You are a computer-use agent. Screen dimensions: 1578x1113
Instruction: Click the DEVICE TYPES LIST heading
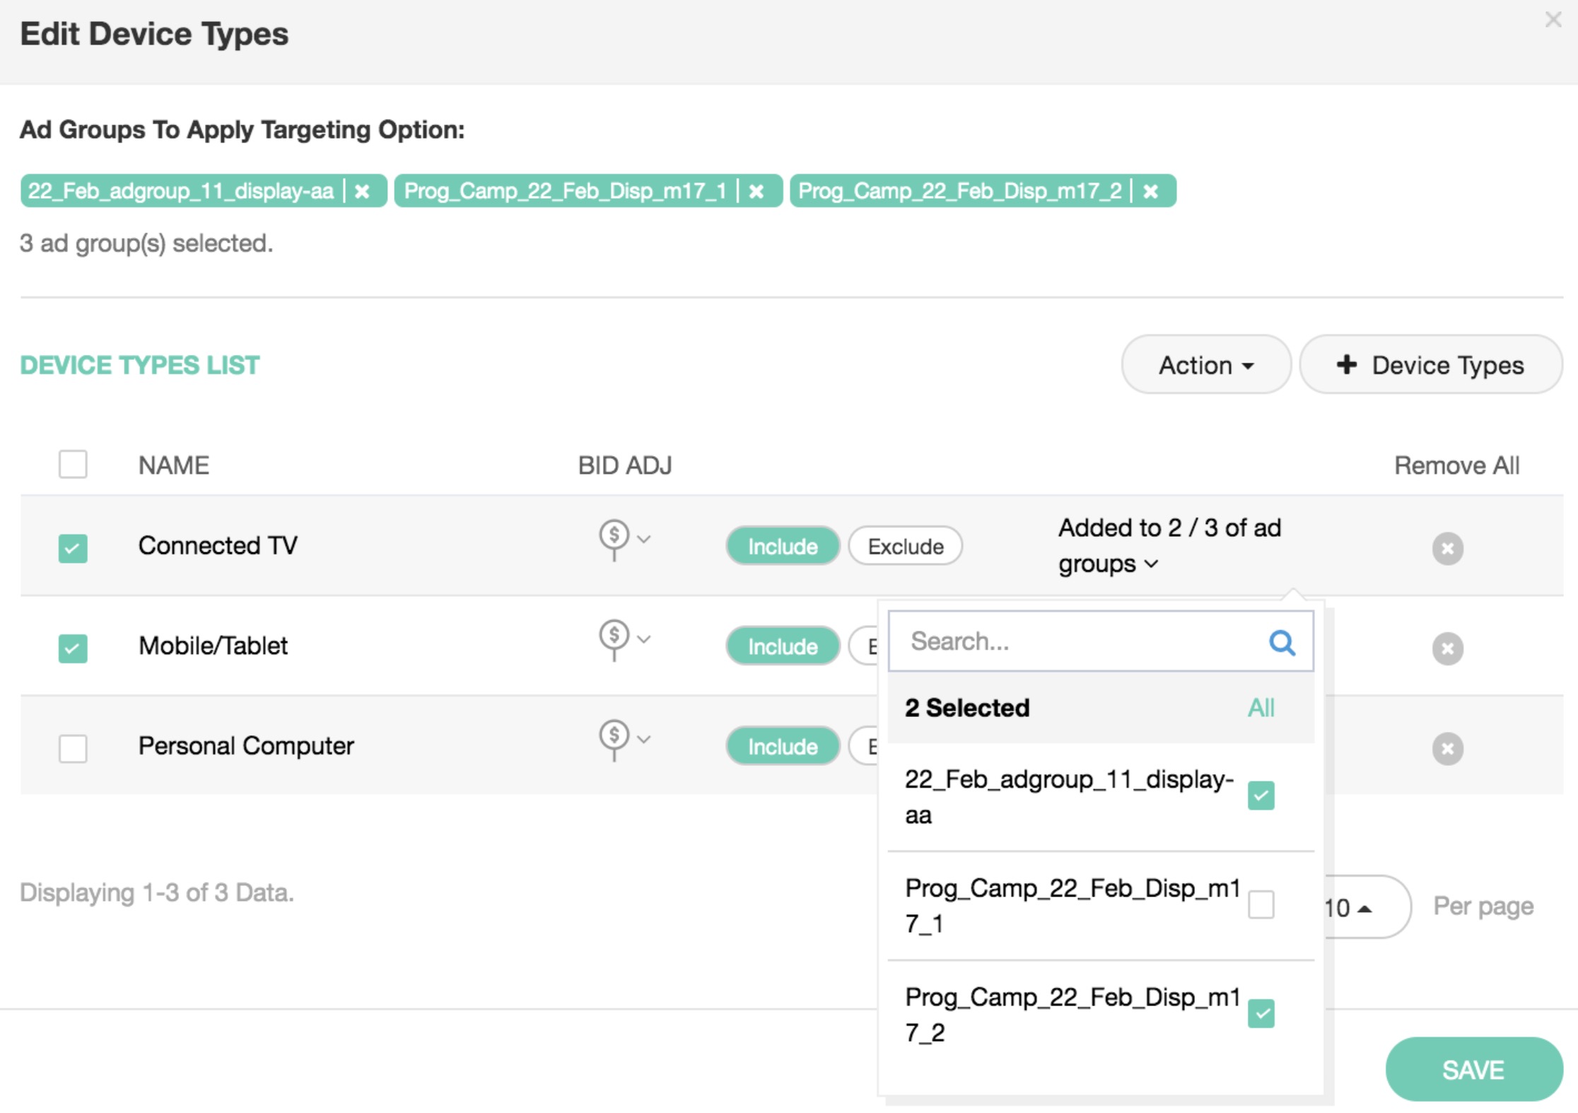tap(140, 365)
